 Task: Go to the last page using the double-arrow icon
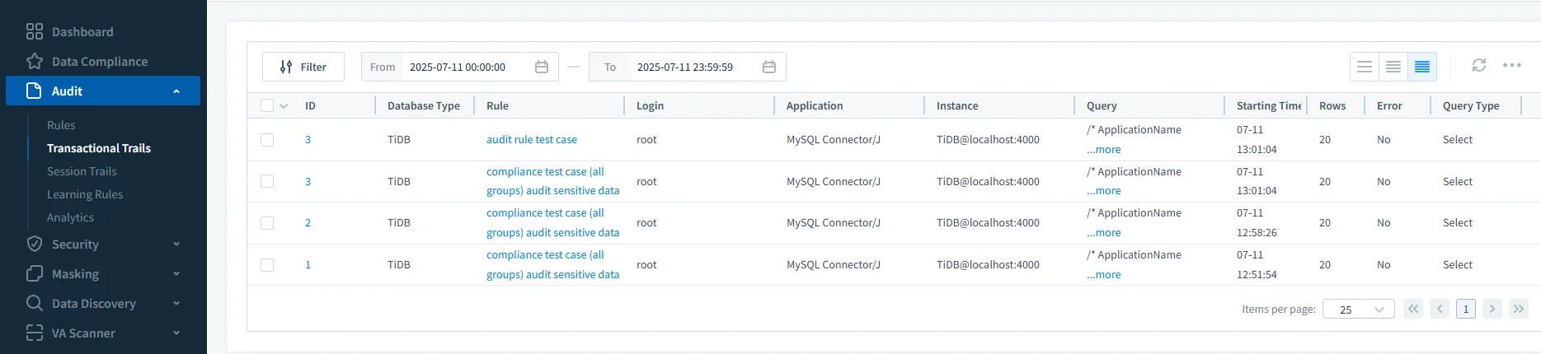pos(1518,309)
